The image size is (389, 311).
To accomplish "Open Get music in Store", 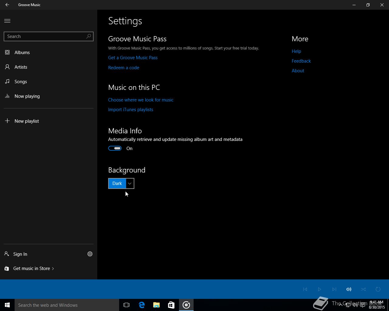I will tap(33, 268).
